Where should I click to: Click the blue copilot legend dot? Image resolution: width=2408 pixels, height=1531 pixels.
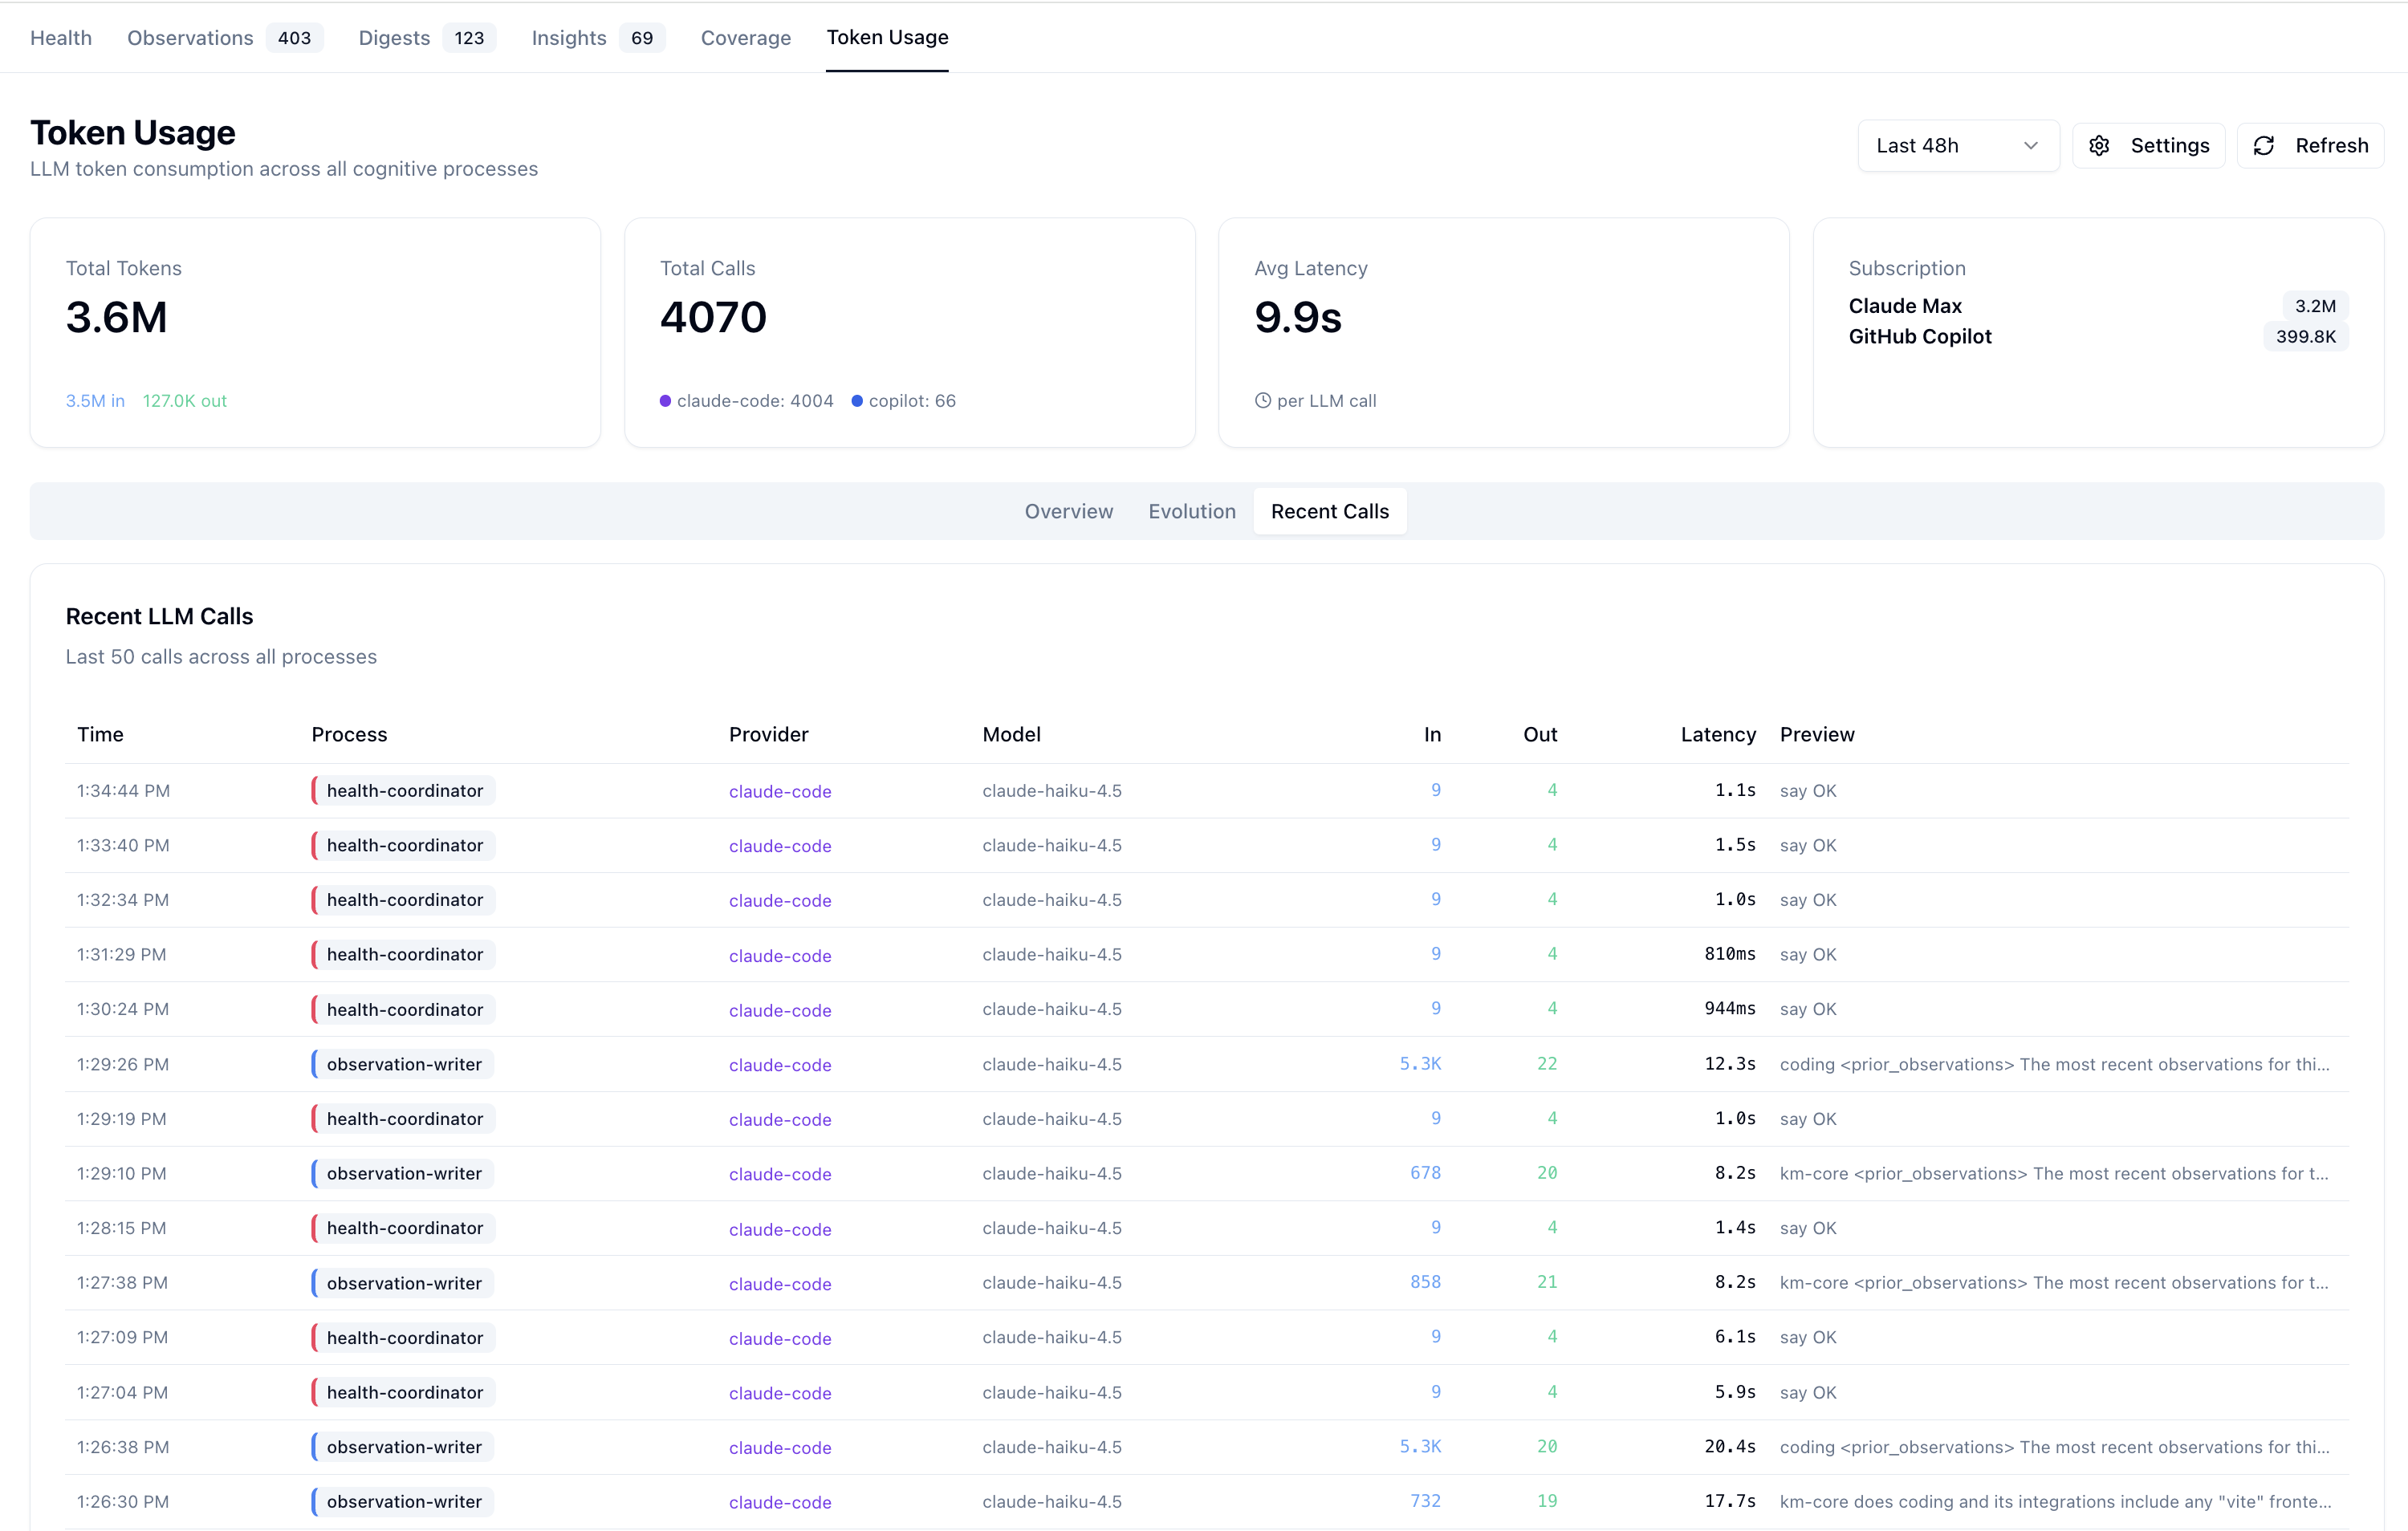tap(857, 401)
